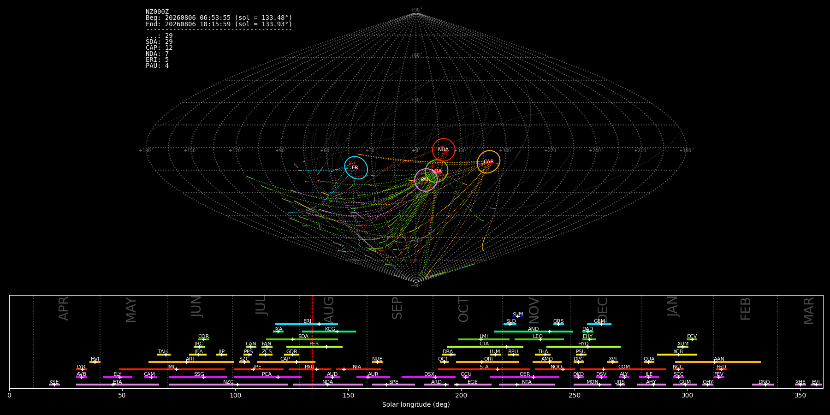Select the GEM shower bar in timeline
830x415 pixels.
599,324
